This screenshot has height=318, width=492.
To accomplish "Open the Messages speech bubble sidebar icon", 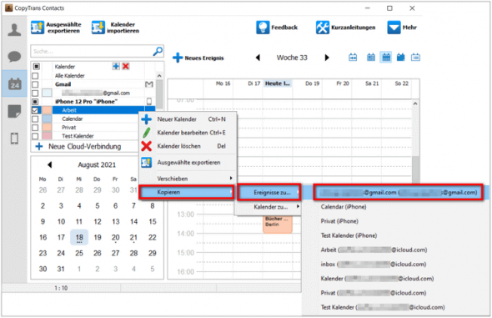I will pyautogui.click(x=14, y=57).
